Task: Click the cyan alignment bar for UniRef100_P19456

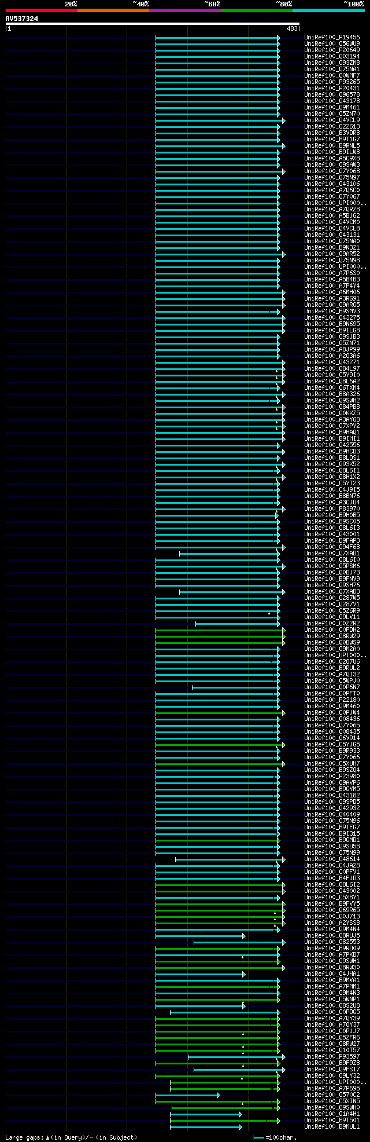Action: click(217, 38)
